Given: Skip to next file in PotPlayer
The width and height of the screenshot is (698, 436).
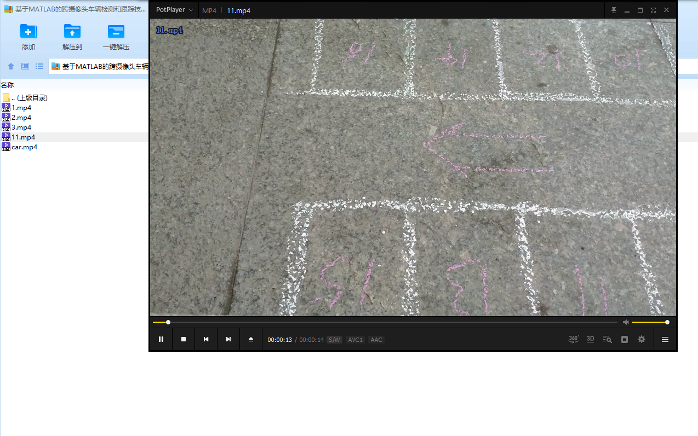Looking at the screenshot, I should click(x=228, y=339).
